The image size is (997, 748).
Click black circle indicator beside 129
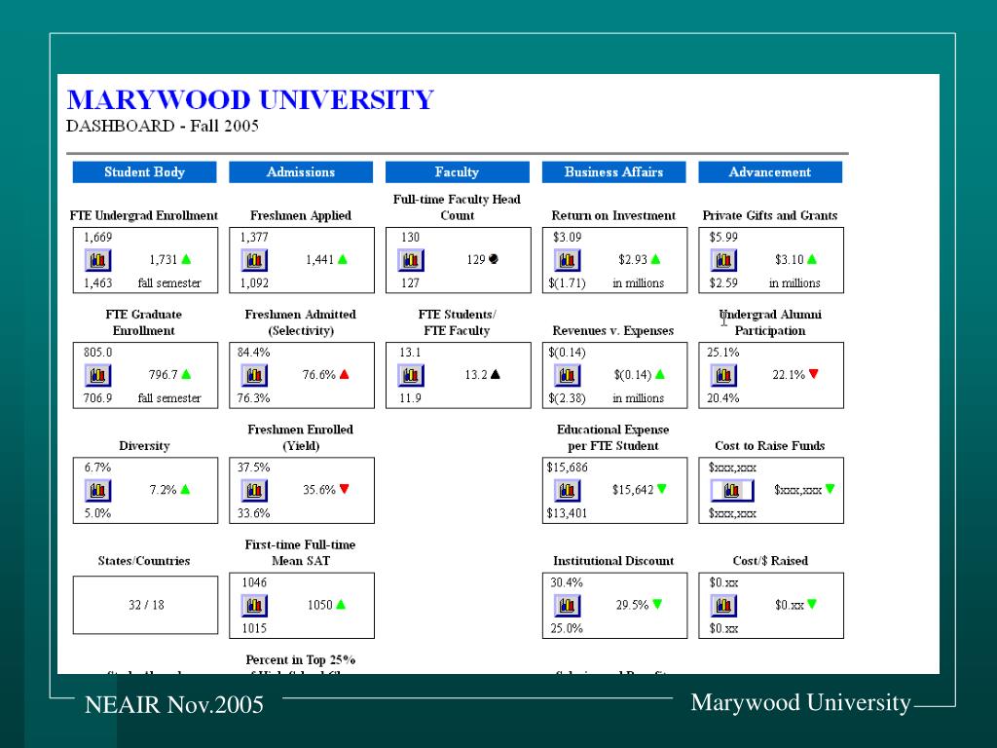[494, 259]
